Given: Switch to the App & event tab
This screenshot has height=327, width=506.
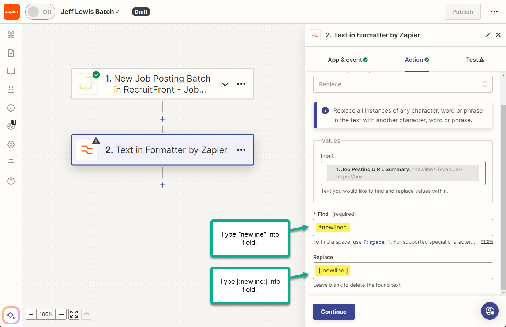Looking at the screenshot, I should pyautogui.click(x=348, y=60).
